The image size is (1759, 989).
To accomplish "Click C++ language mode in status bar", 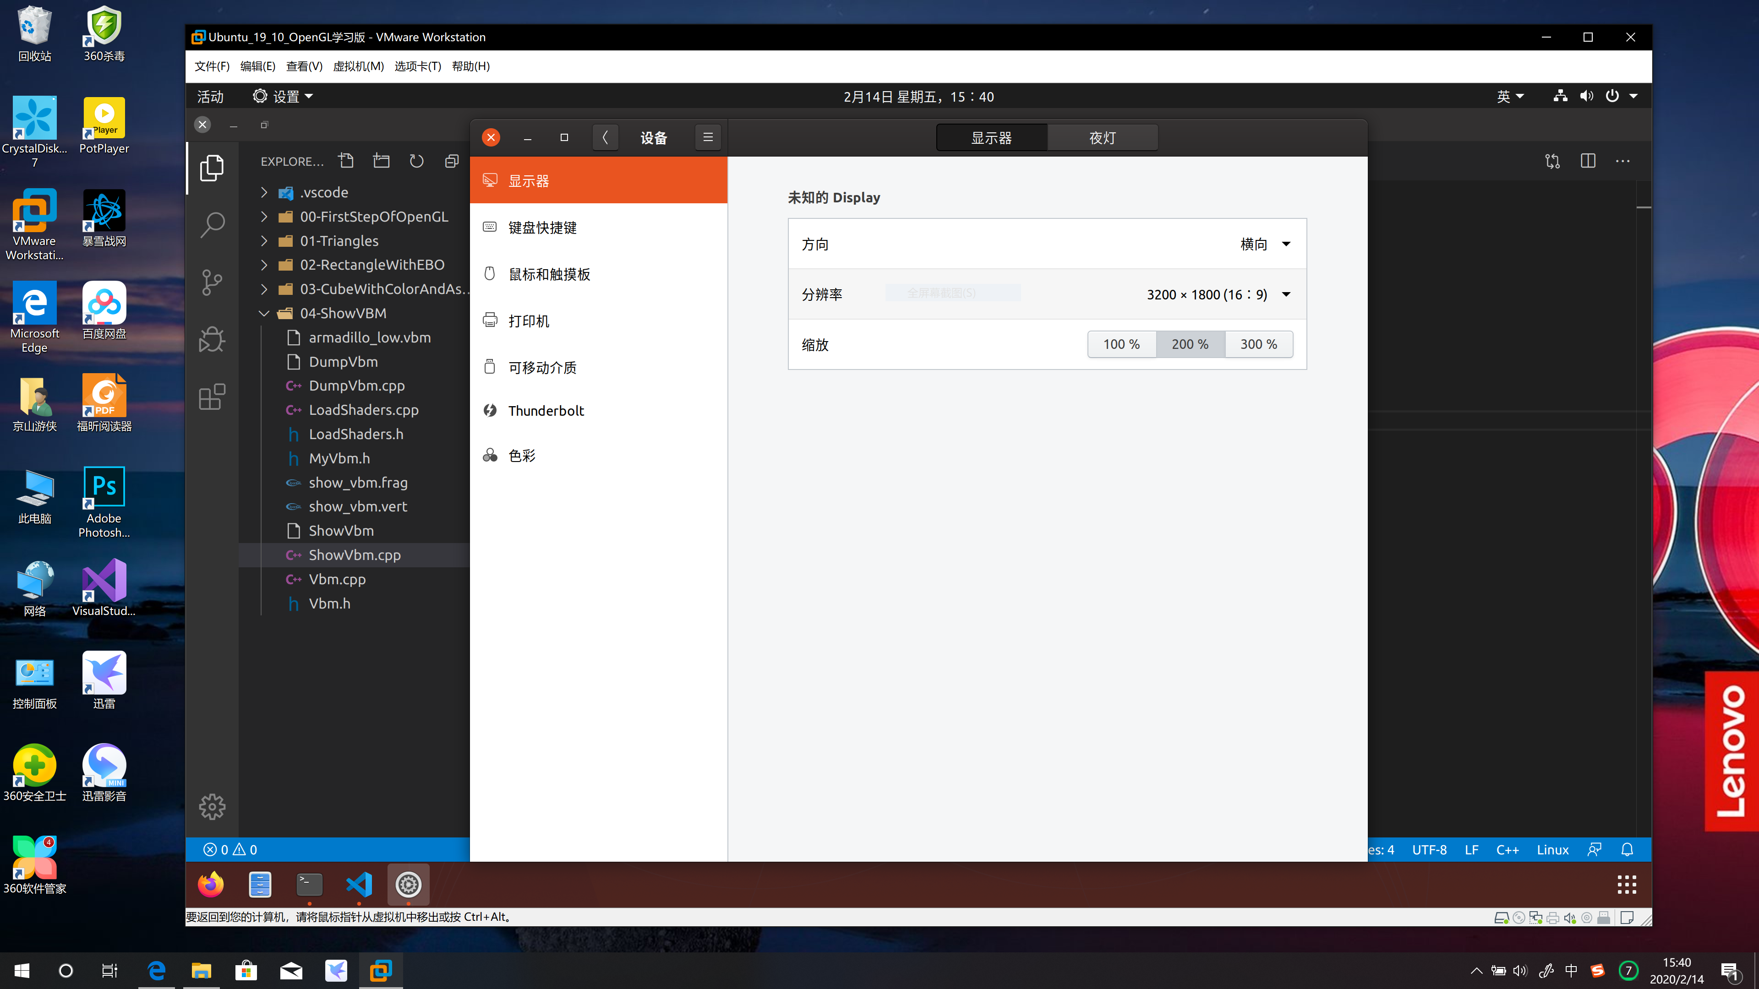I will tap(1507, 850).
